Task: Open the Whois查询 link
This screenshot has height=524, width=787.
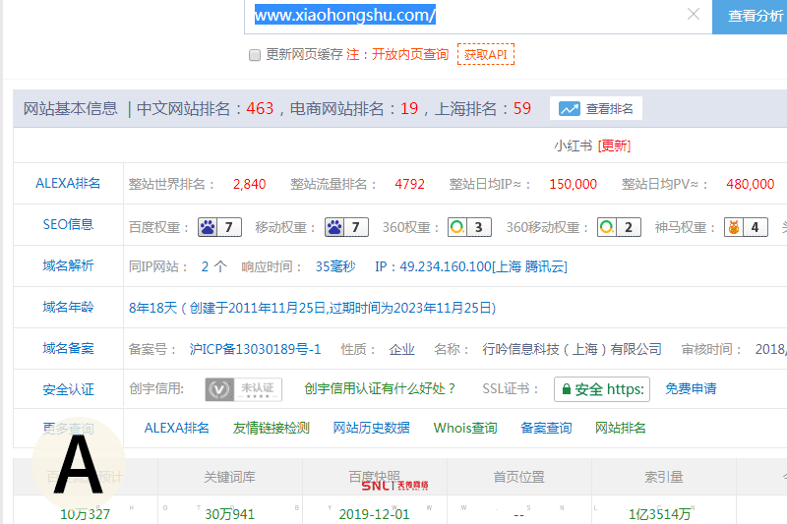Action: click(465, 428)
